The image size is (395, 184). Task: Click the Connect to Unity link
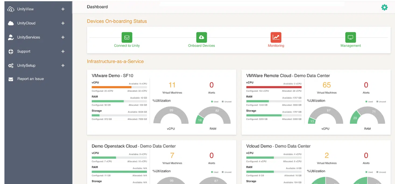pos(127,46)
